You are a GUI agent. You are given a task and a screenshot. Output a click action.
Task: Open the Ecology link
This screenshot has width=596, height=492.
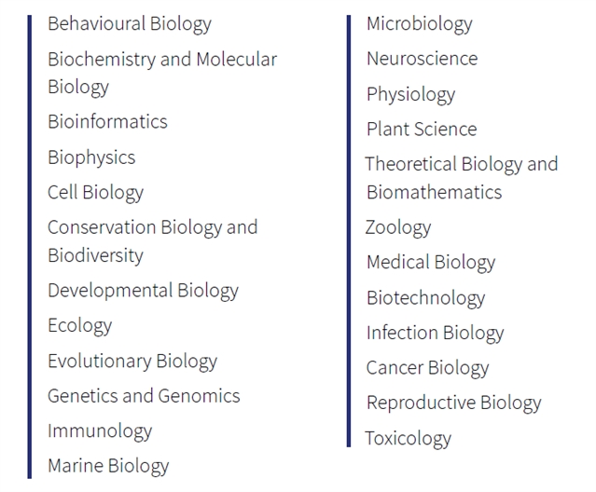point(80,326)
